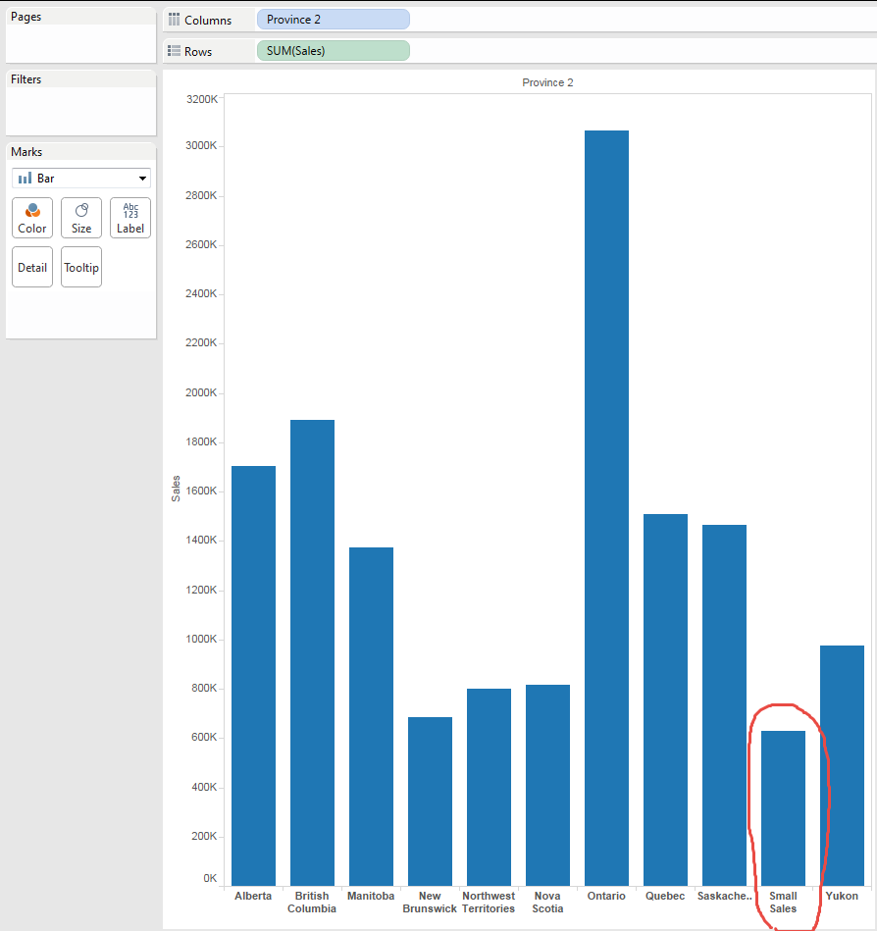Open the Label marks card
The image size is (877, 931).
[x=130, y=218]
